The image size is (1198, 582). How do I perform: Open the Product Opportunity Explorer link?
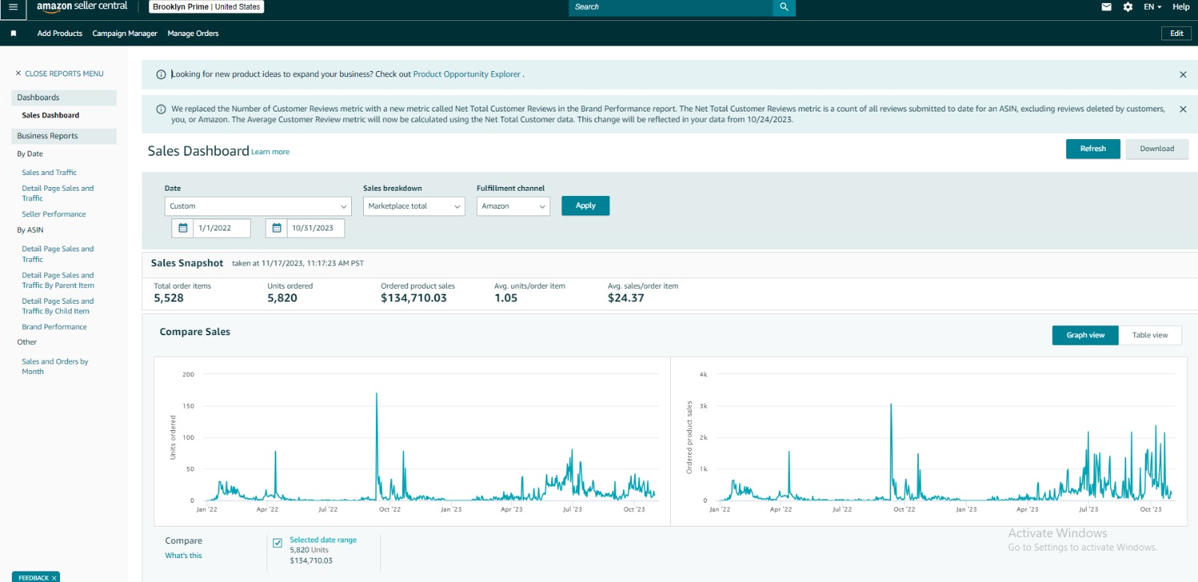point(466,75)
